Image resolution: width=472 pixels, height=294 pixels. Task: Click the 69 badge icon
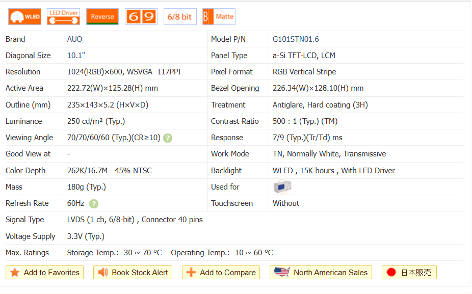pyautogui.click(x=141, y=17)
